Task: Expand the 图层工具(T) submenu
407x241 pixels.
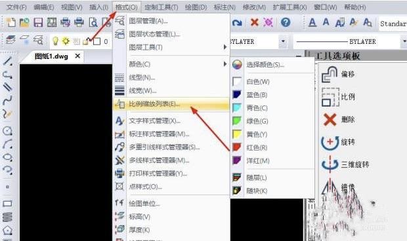Action: coord(171,47)
